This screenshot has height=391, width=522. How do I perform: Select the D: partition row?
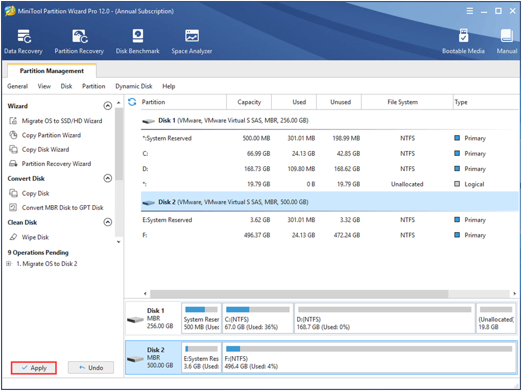coord(329,169)
